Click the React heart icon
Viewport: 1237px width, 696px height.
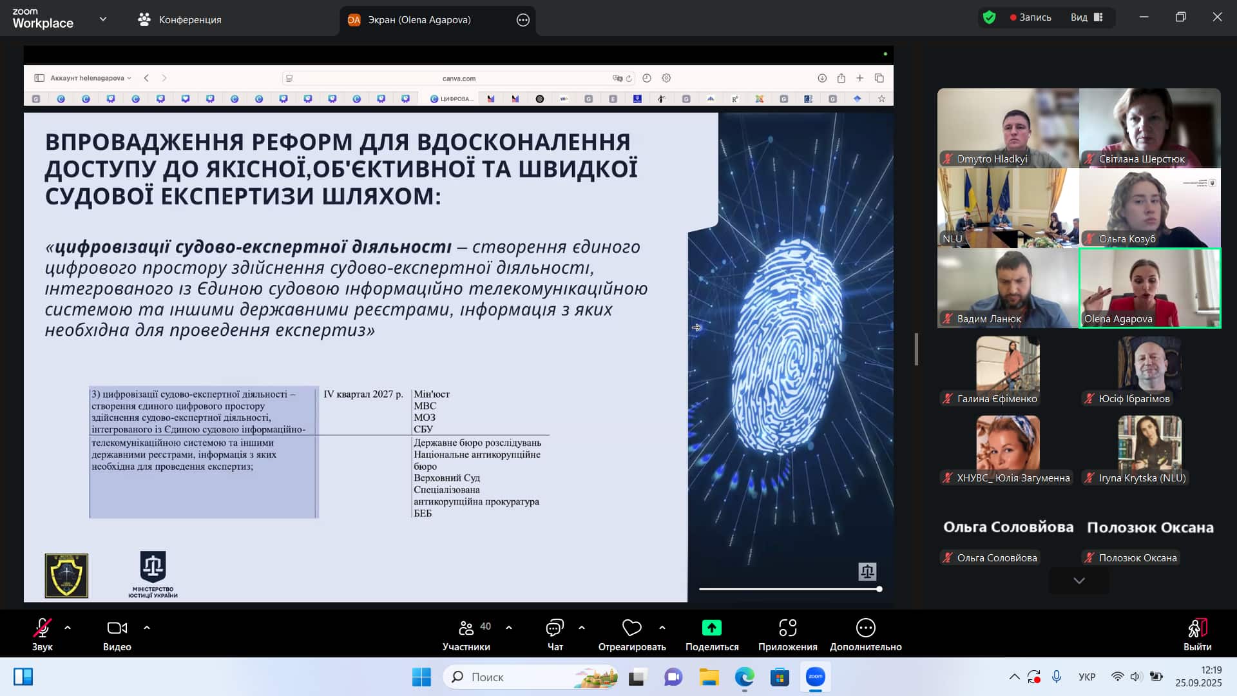pos(631,628)
